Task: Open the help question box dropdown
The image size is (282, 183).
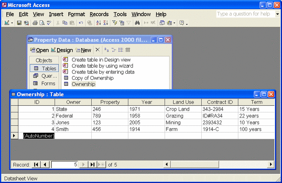Action: pyautogui.click(x=277, y=14)
